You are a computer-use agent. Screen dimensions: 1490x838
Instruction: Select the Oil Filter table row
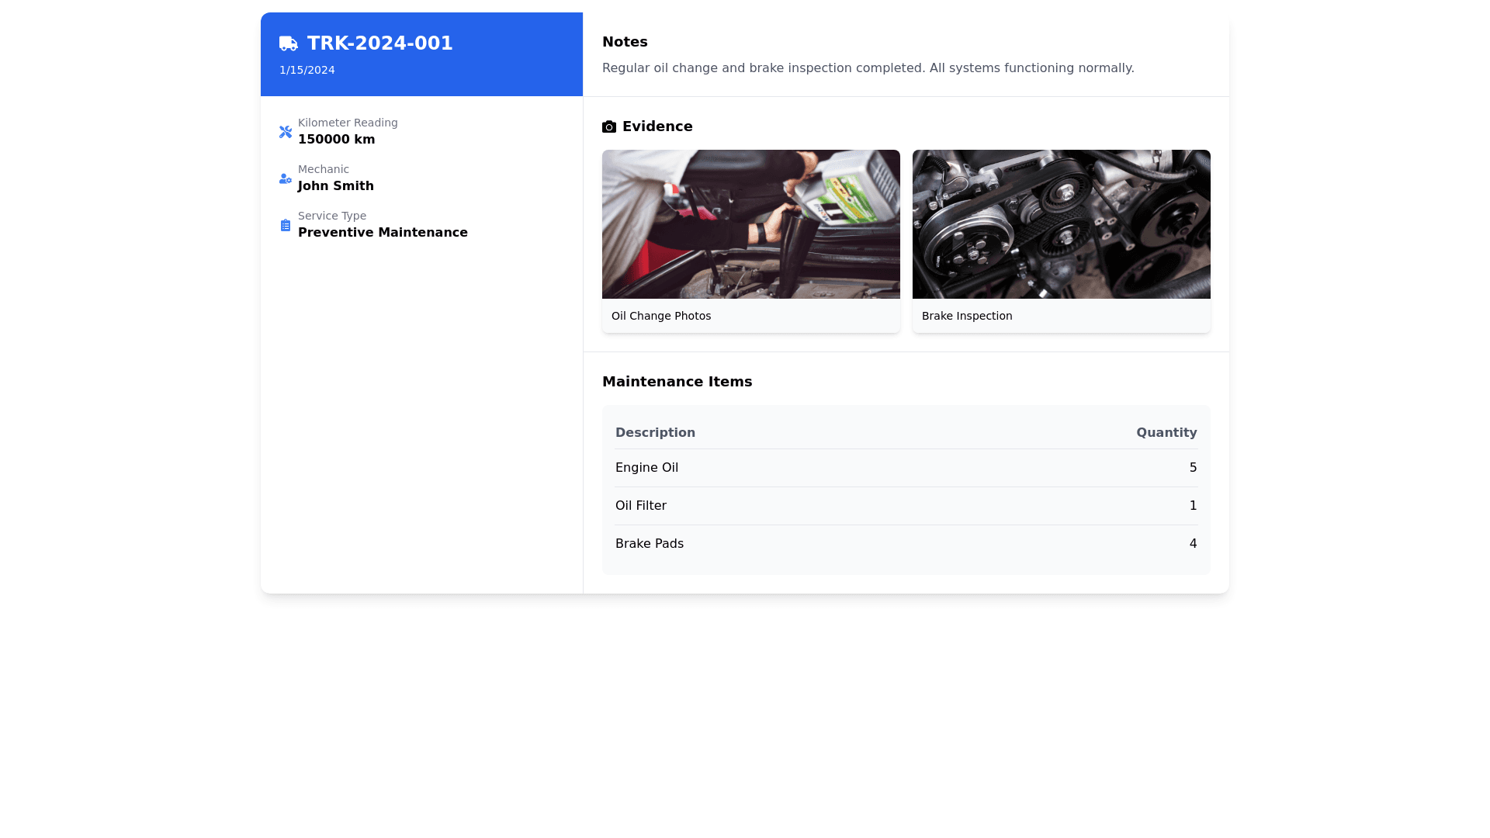[906, 506]
